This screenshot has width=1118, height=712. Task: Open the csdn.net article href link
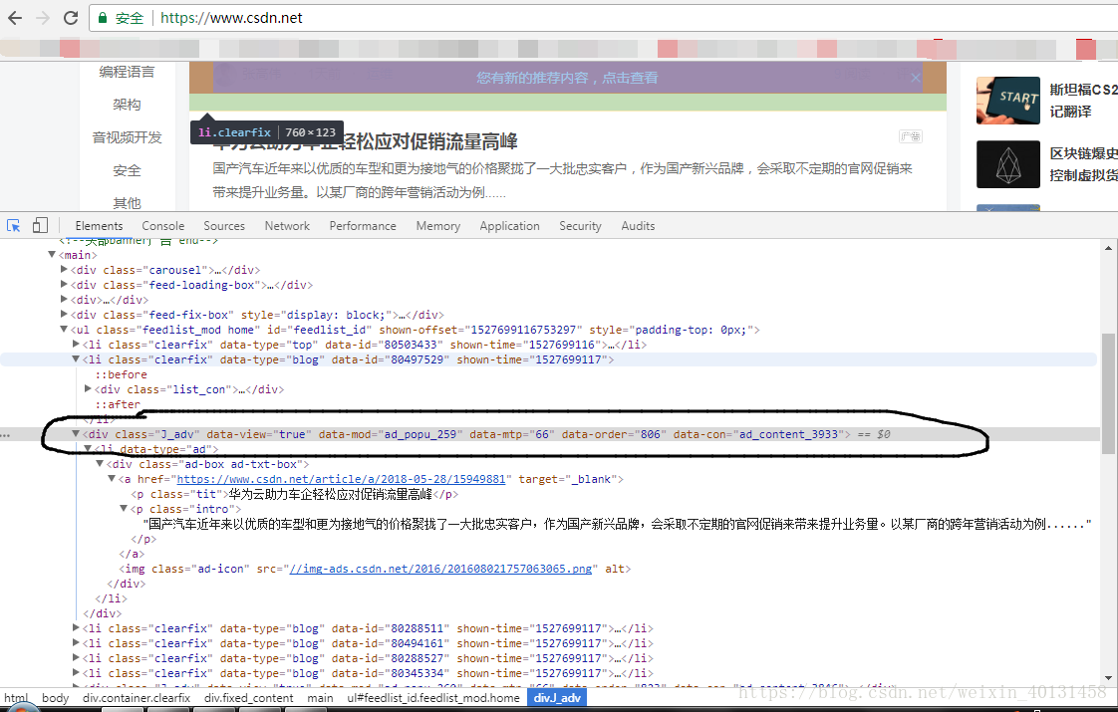341,479
